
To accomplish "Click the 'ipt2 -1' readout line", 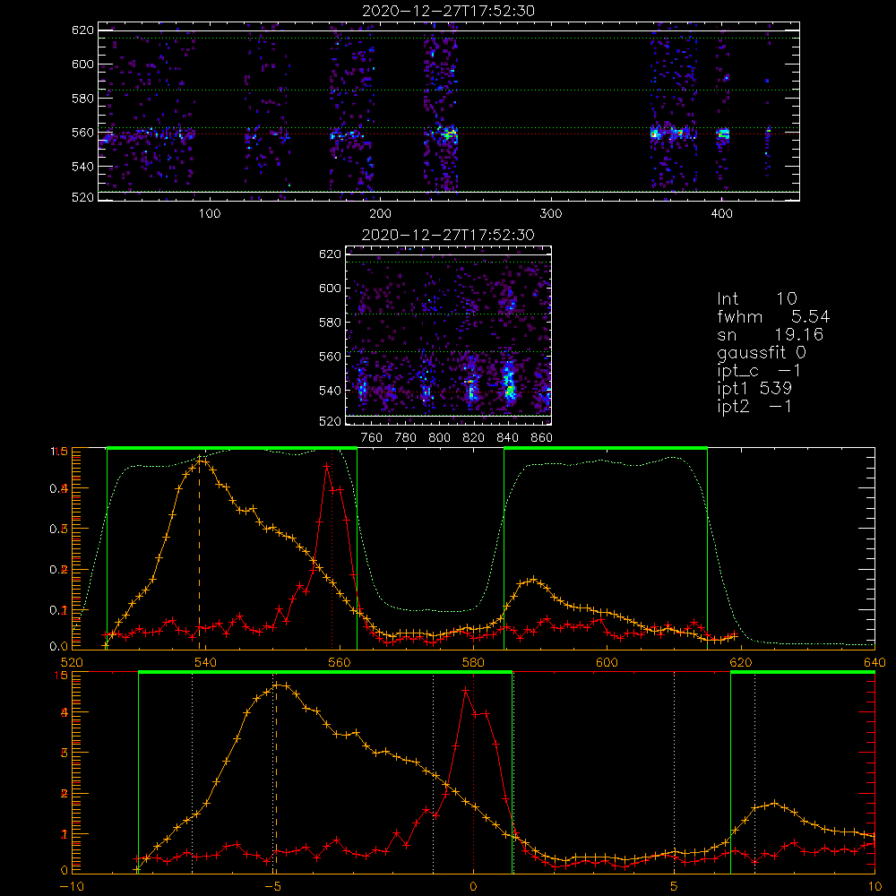I will 754,406.
